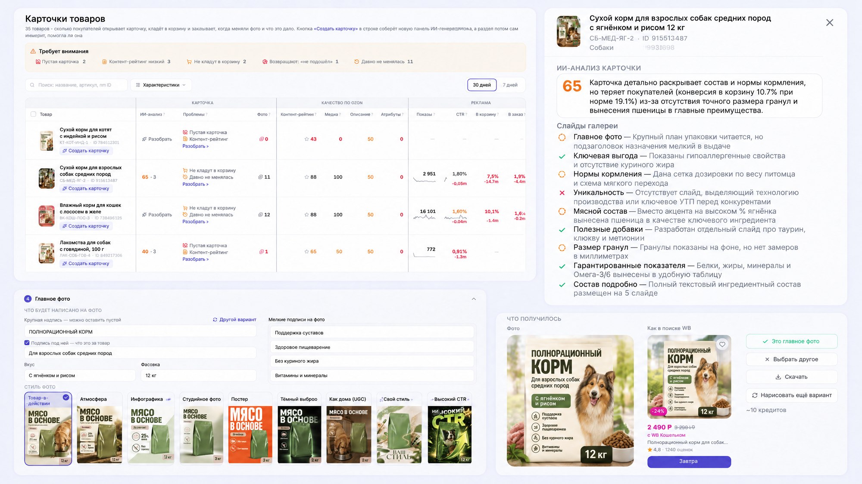Click the icon beside «Контент-рейтинг низкий 3»
This screenshot has width=862, height=484.
tap(104, 62)
